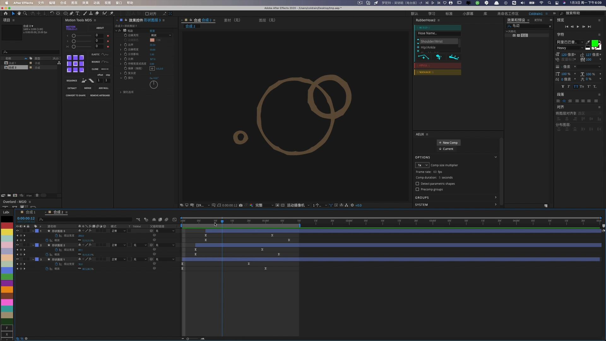The width and height of the screenshot is (606, 341).
Task: Check Precomp groups option
Action: coord(417,189)
